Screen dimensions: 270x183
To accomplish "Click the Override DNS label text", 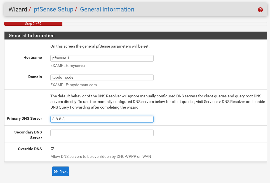I will 30,149.
